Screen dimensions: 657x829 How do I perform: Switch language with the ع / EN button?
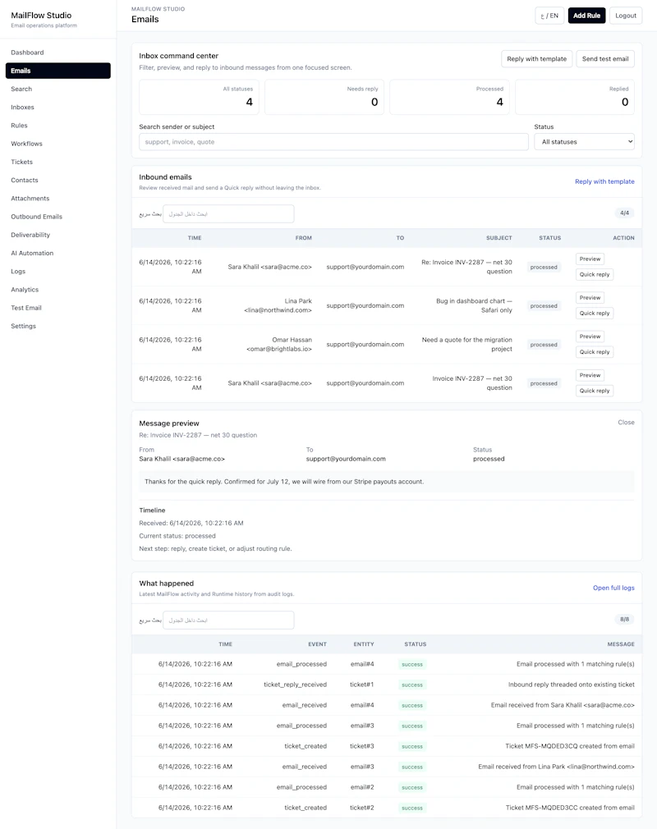pos(549,16)
